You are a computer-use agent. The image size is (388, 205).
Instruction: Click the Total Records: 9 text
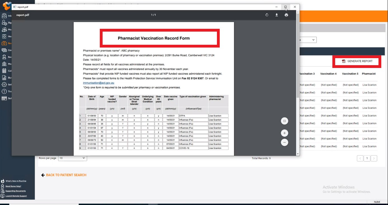click(x=261, y=158)
